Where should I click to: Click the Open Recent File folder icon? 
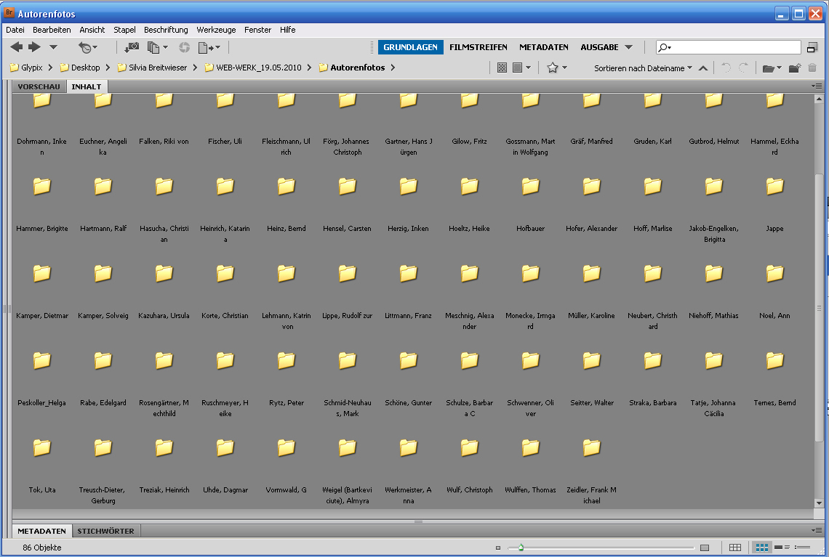[767, 68]
